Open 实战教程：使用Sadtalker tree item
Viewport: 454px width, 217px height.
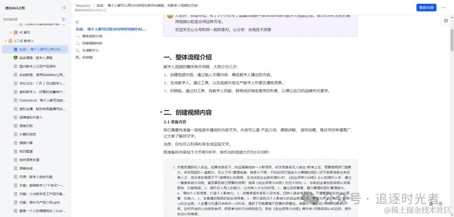click(x=42, y=75)
